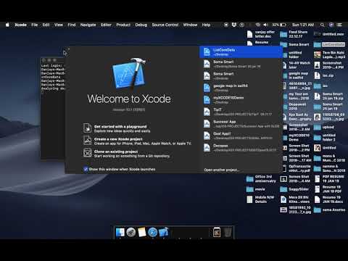Select 'Resume 19 JAN 19.docx' desktop file
Image resolution: width=348 pixels, height=261 pixels.
(x=329, y=199)
